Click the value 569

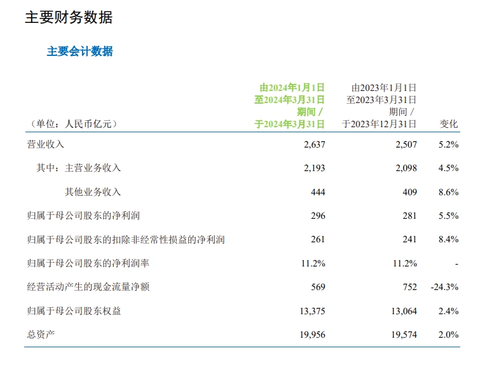318,287
